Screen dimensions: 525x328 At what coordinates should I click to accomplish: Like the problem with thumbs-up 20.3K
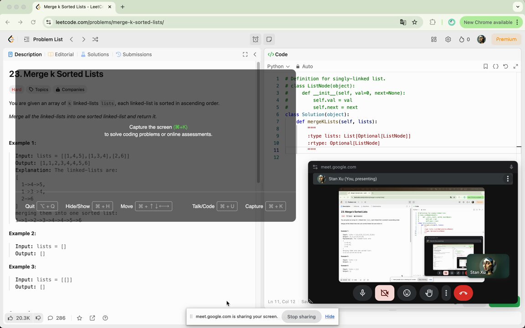pos(19,318)
